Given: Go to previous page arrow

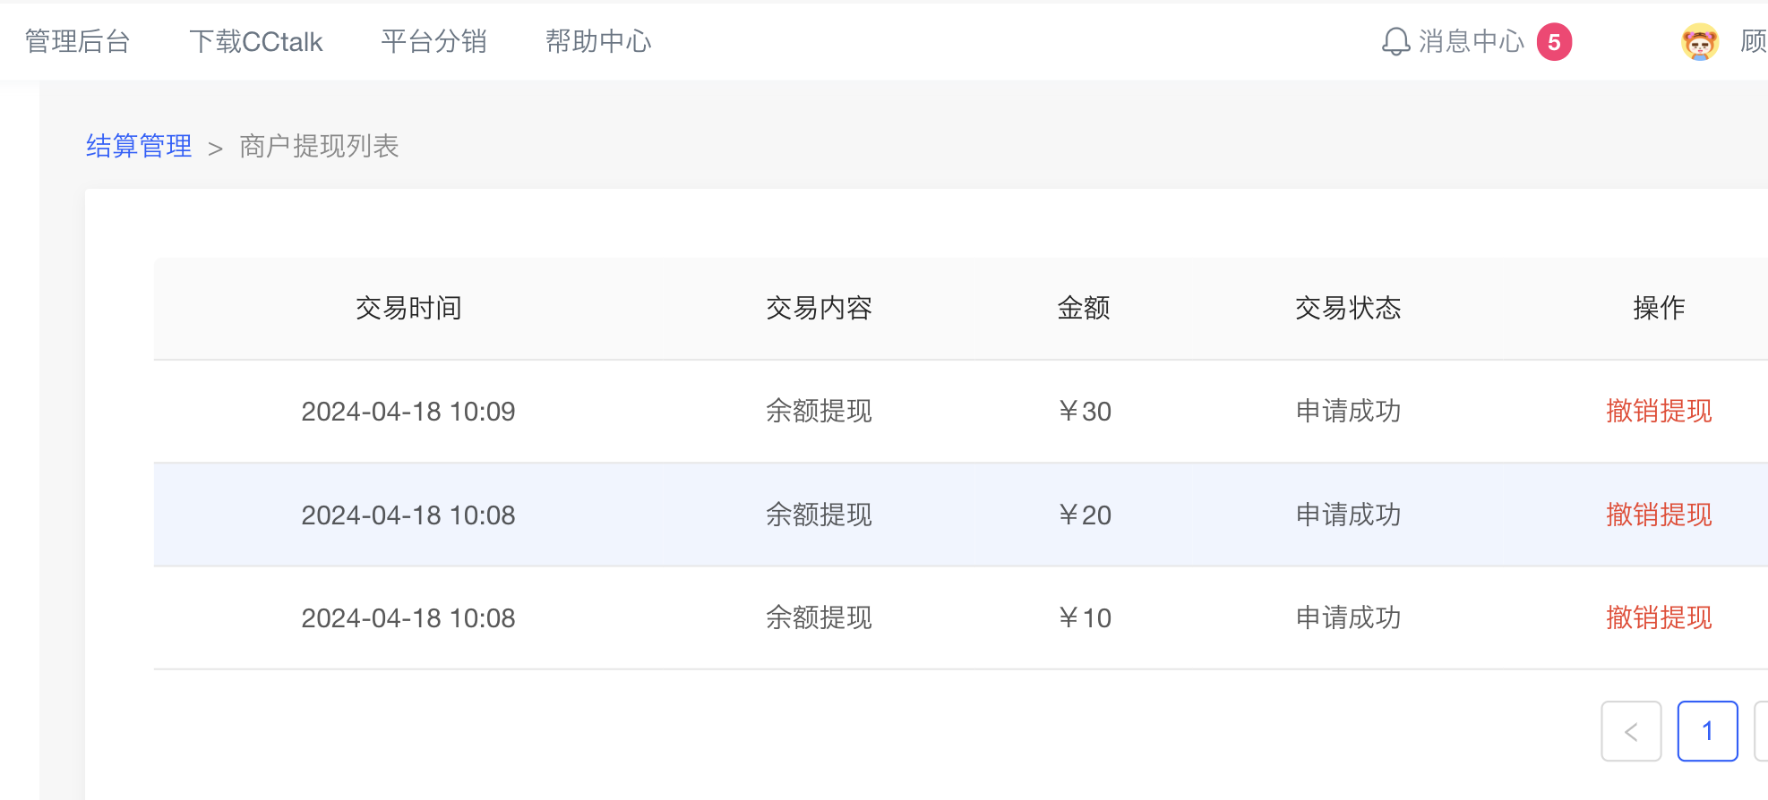Looking at the screenshot, I should 1631,731.
